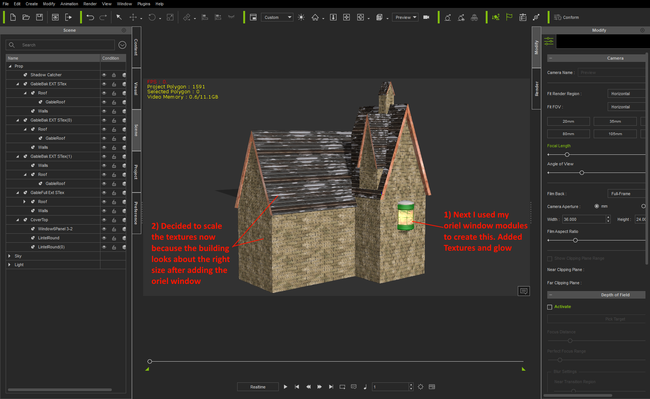Undo the last action

point(90,17)
